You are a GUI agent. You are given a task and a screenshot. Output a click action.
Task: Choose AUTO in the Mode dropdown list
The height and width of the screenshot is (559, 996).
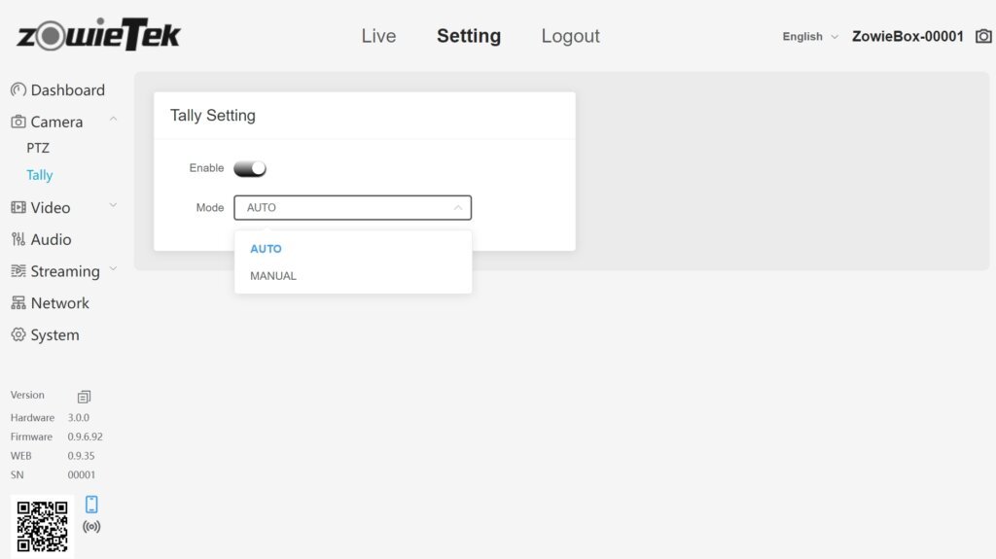(x=266, y=249)
